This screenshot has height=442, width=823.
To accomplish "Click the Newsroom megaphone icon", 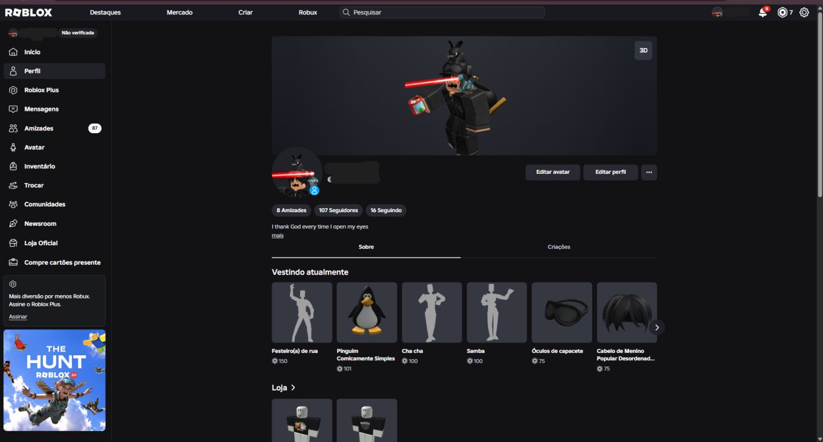I will point(13,224).
